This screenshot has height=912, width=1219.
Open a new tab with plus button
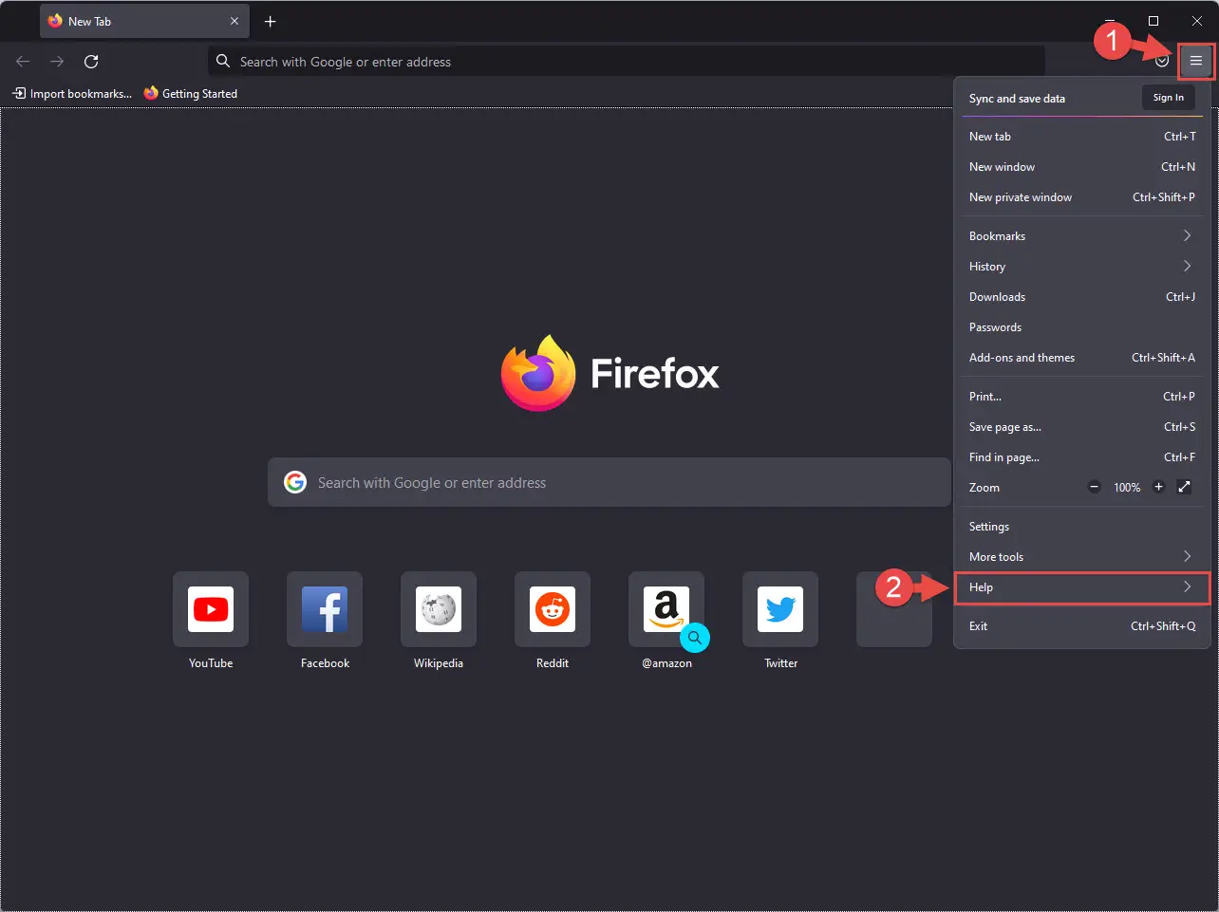click(x=271, y=21)
